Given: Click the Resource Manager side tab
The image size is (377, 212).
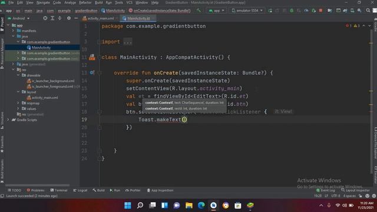Looking at the screenshot, I should tap(2, 54).
